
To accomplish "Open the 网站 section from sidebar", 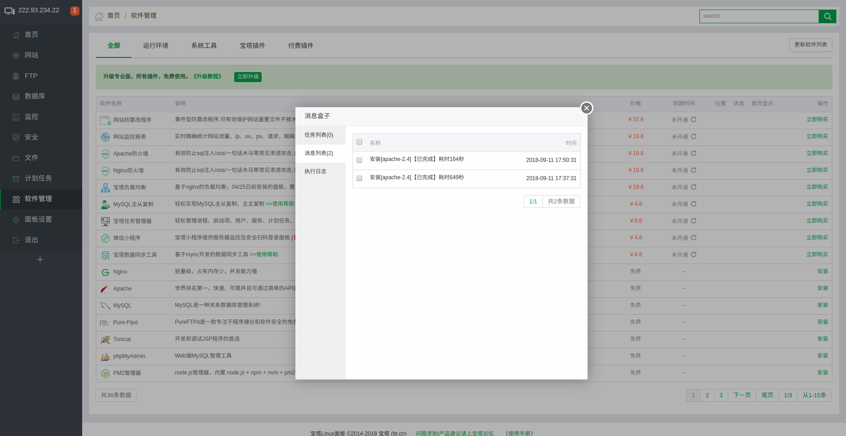I will [x=32, y=55].
